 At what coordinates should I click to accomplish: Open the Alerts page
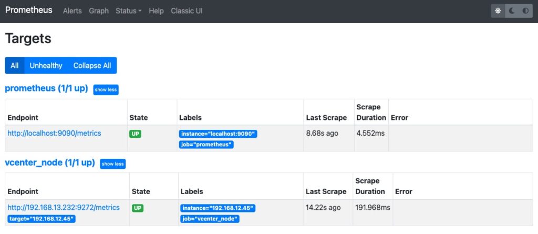point(73,11)
